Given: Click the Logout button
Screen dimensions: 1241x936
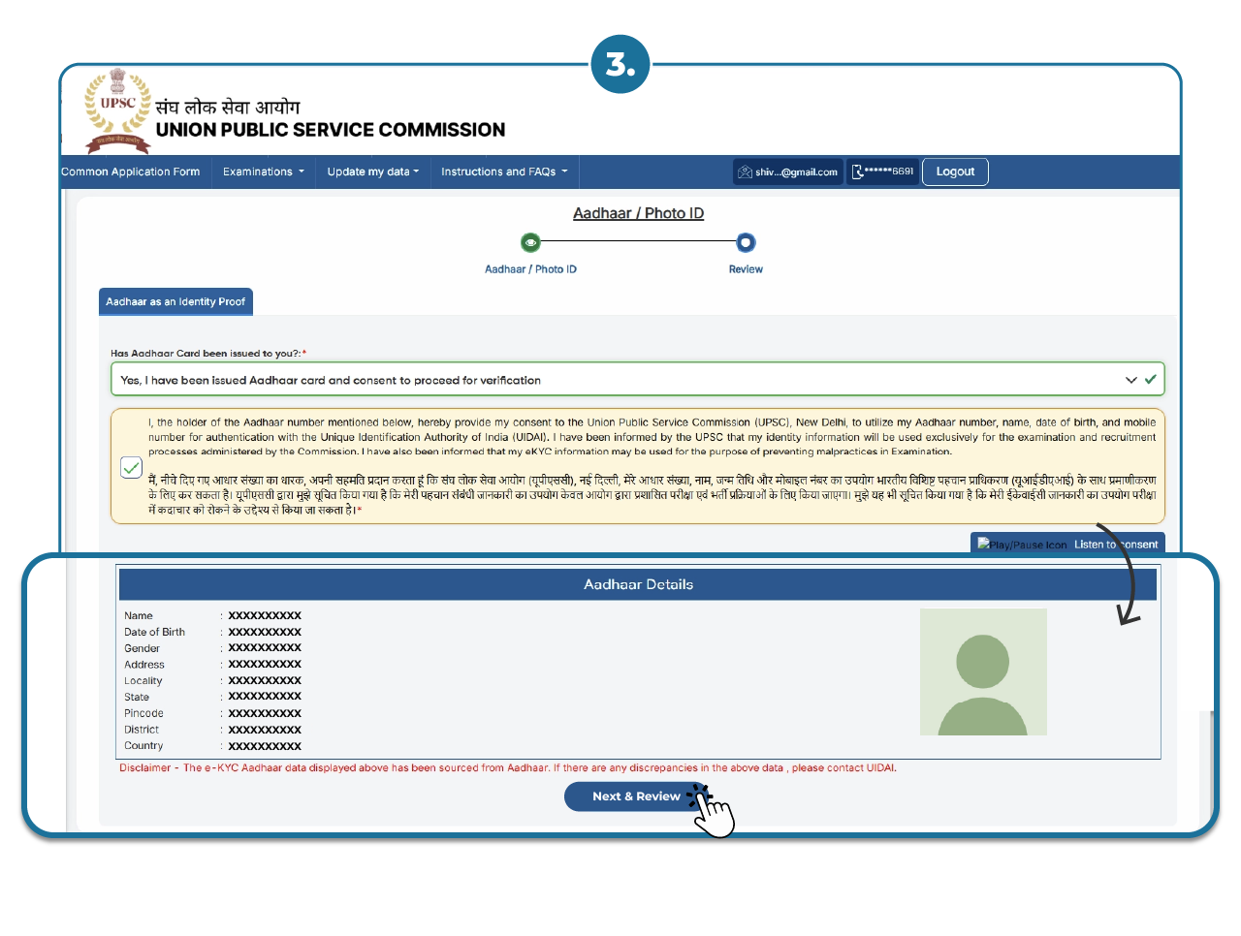Looking at the screenshot, I should click(x=954, y=172).
